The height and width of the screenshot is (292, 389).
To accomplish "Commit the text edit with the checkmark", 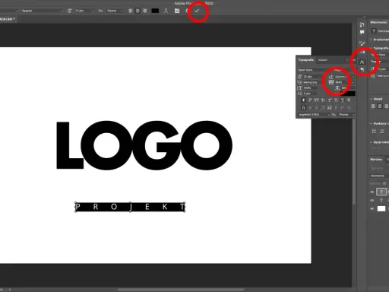I will 197,11.
